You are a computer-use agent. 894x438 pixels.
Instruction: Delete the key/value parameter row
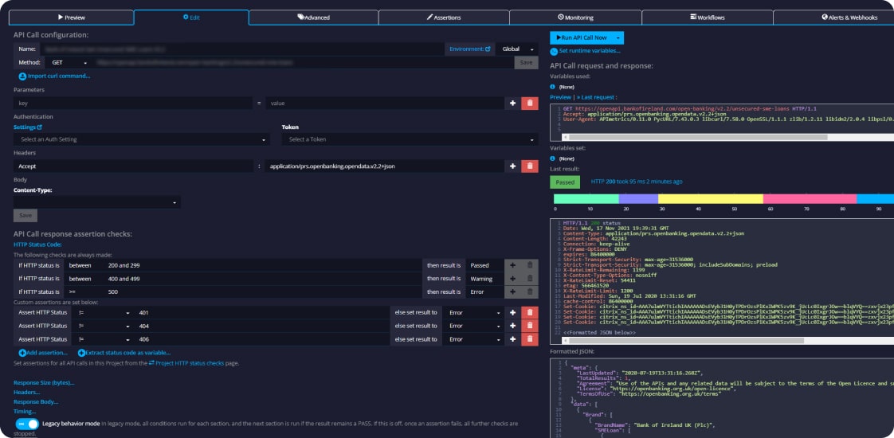[x=530, y=104]
